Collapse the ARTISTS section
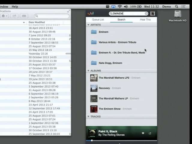This screenshot has width=192, height=144. pyautogui.click(x=88, y=25)
